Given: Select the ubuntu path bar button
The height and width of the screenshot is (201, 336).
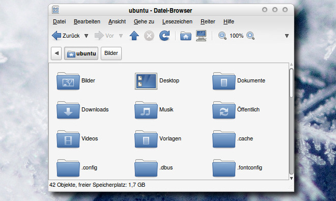Looking at the screenshot, I should click(81, 53).
